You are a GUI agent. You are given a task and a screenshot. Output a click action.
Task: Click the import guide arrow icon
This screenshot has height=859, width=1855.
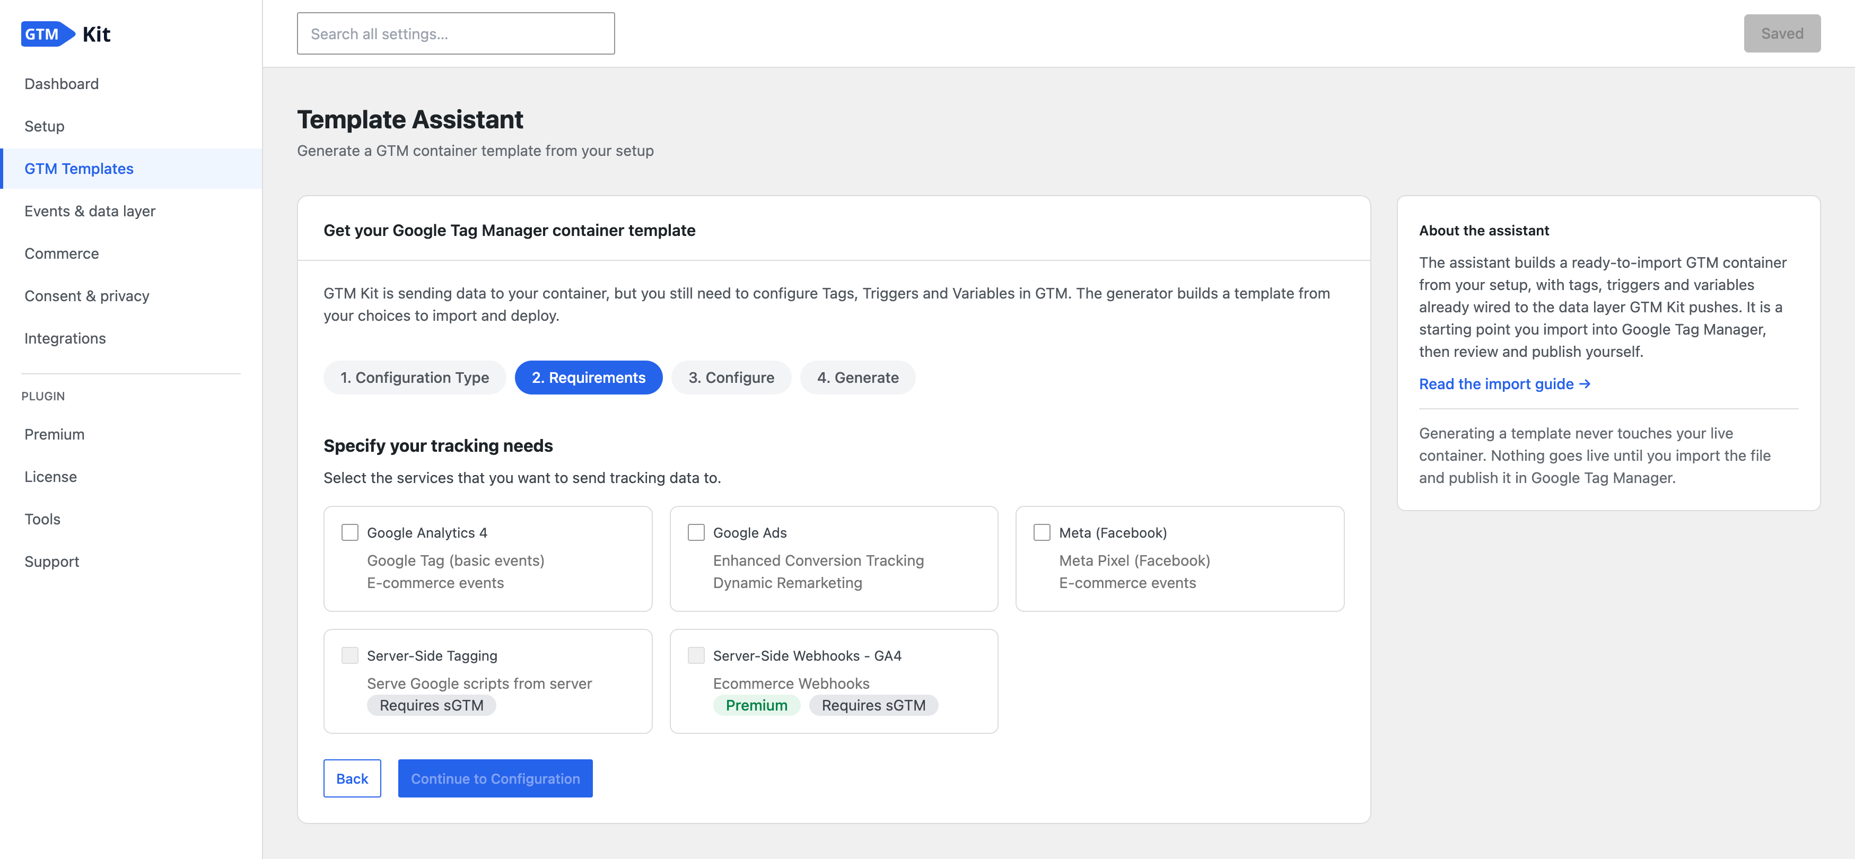click(x=1584, y=384)
